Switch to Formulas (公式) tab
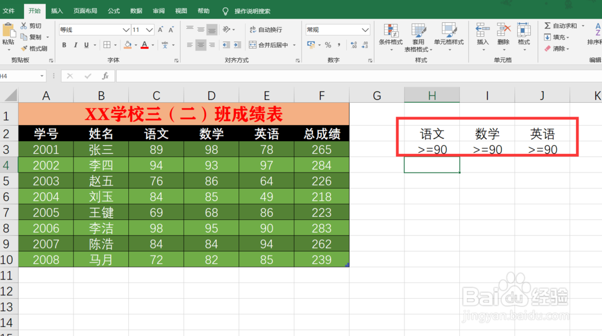 click(x=114, y=11)
